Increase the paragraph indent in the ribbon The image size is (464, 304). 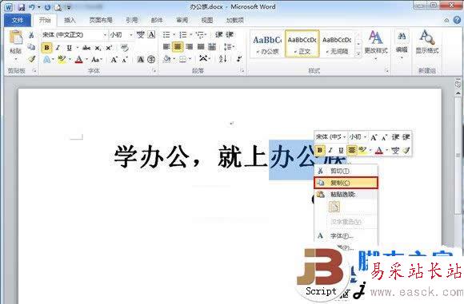click(230, 35)
